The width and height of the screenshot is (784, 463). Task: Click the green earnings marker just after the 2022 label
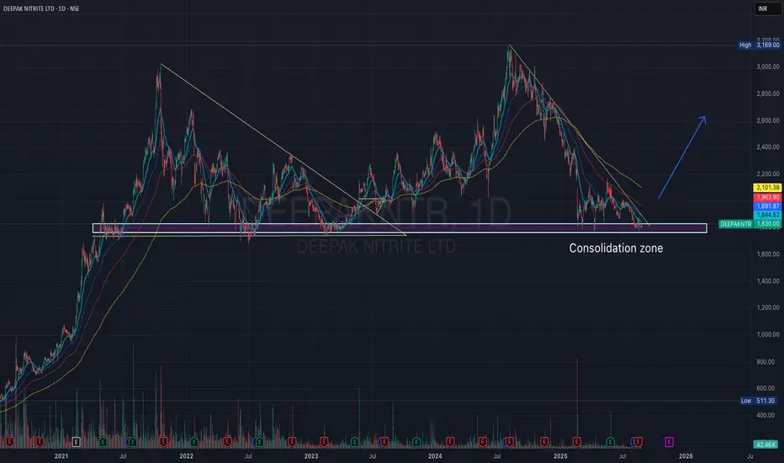click(194, 442)
